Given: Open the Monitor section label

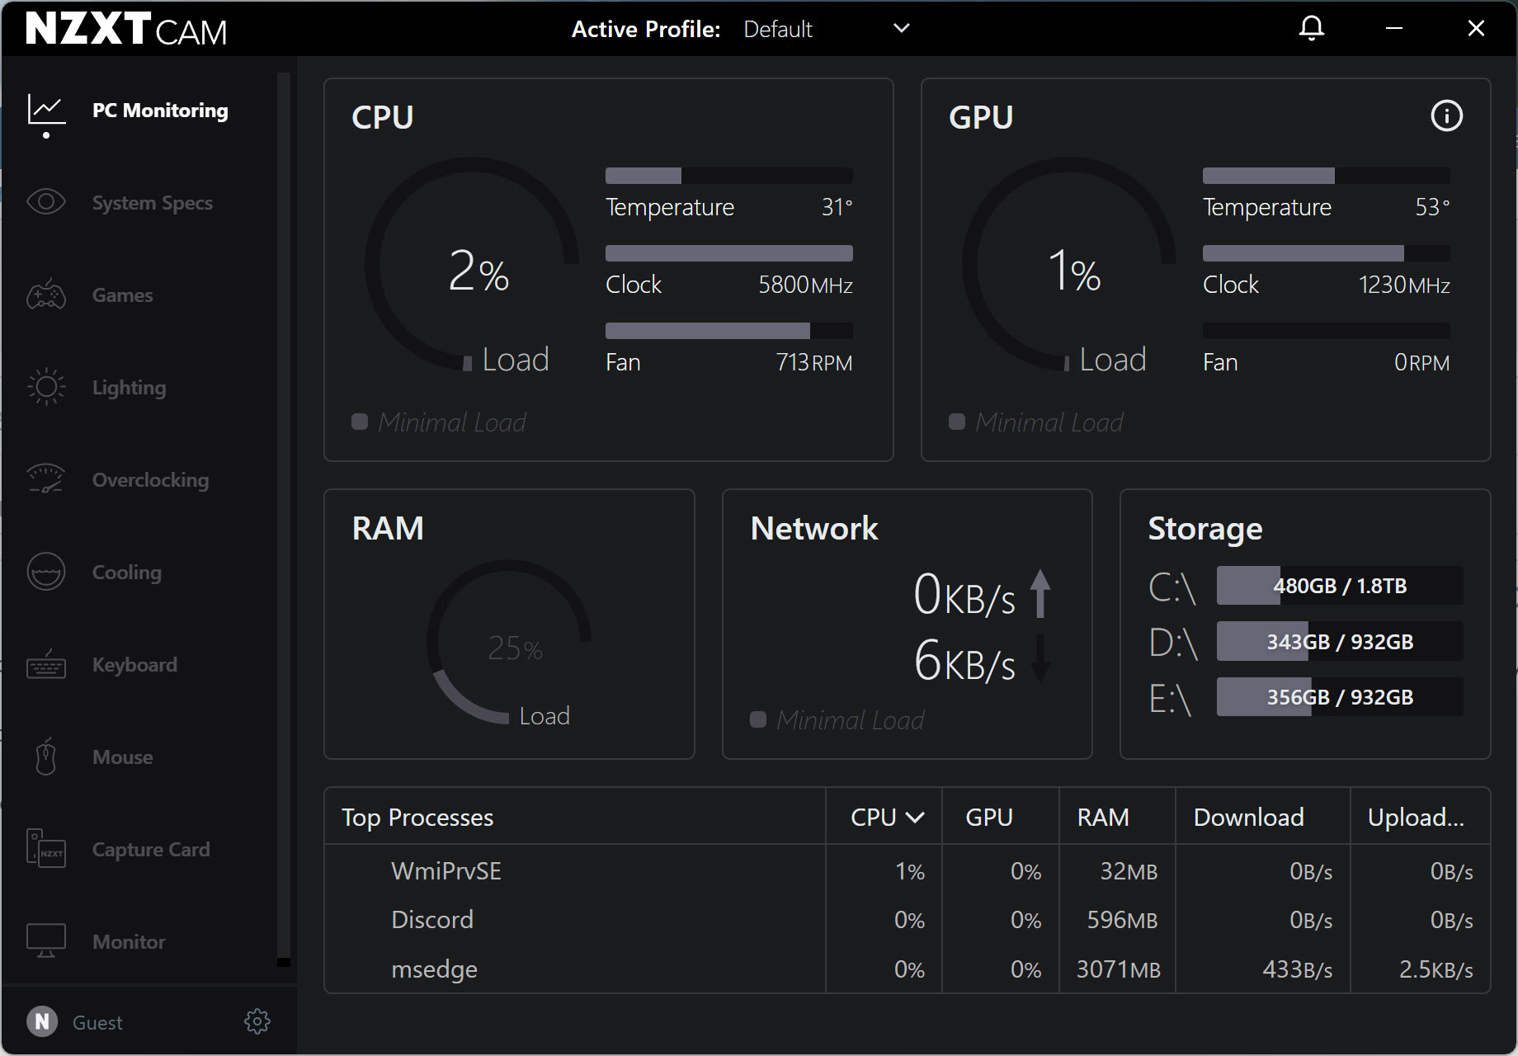Looking at the screenshot, I should [x=130, y=942].
